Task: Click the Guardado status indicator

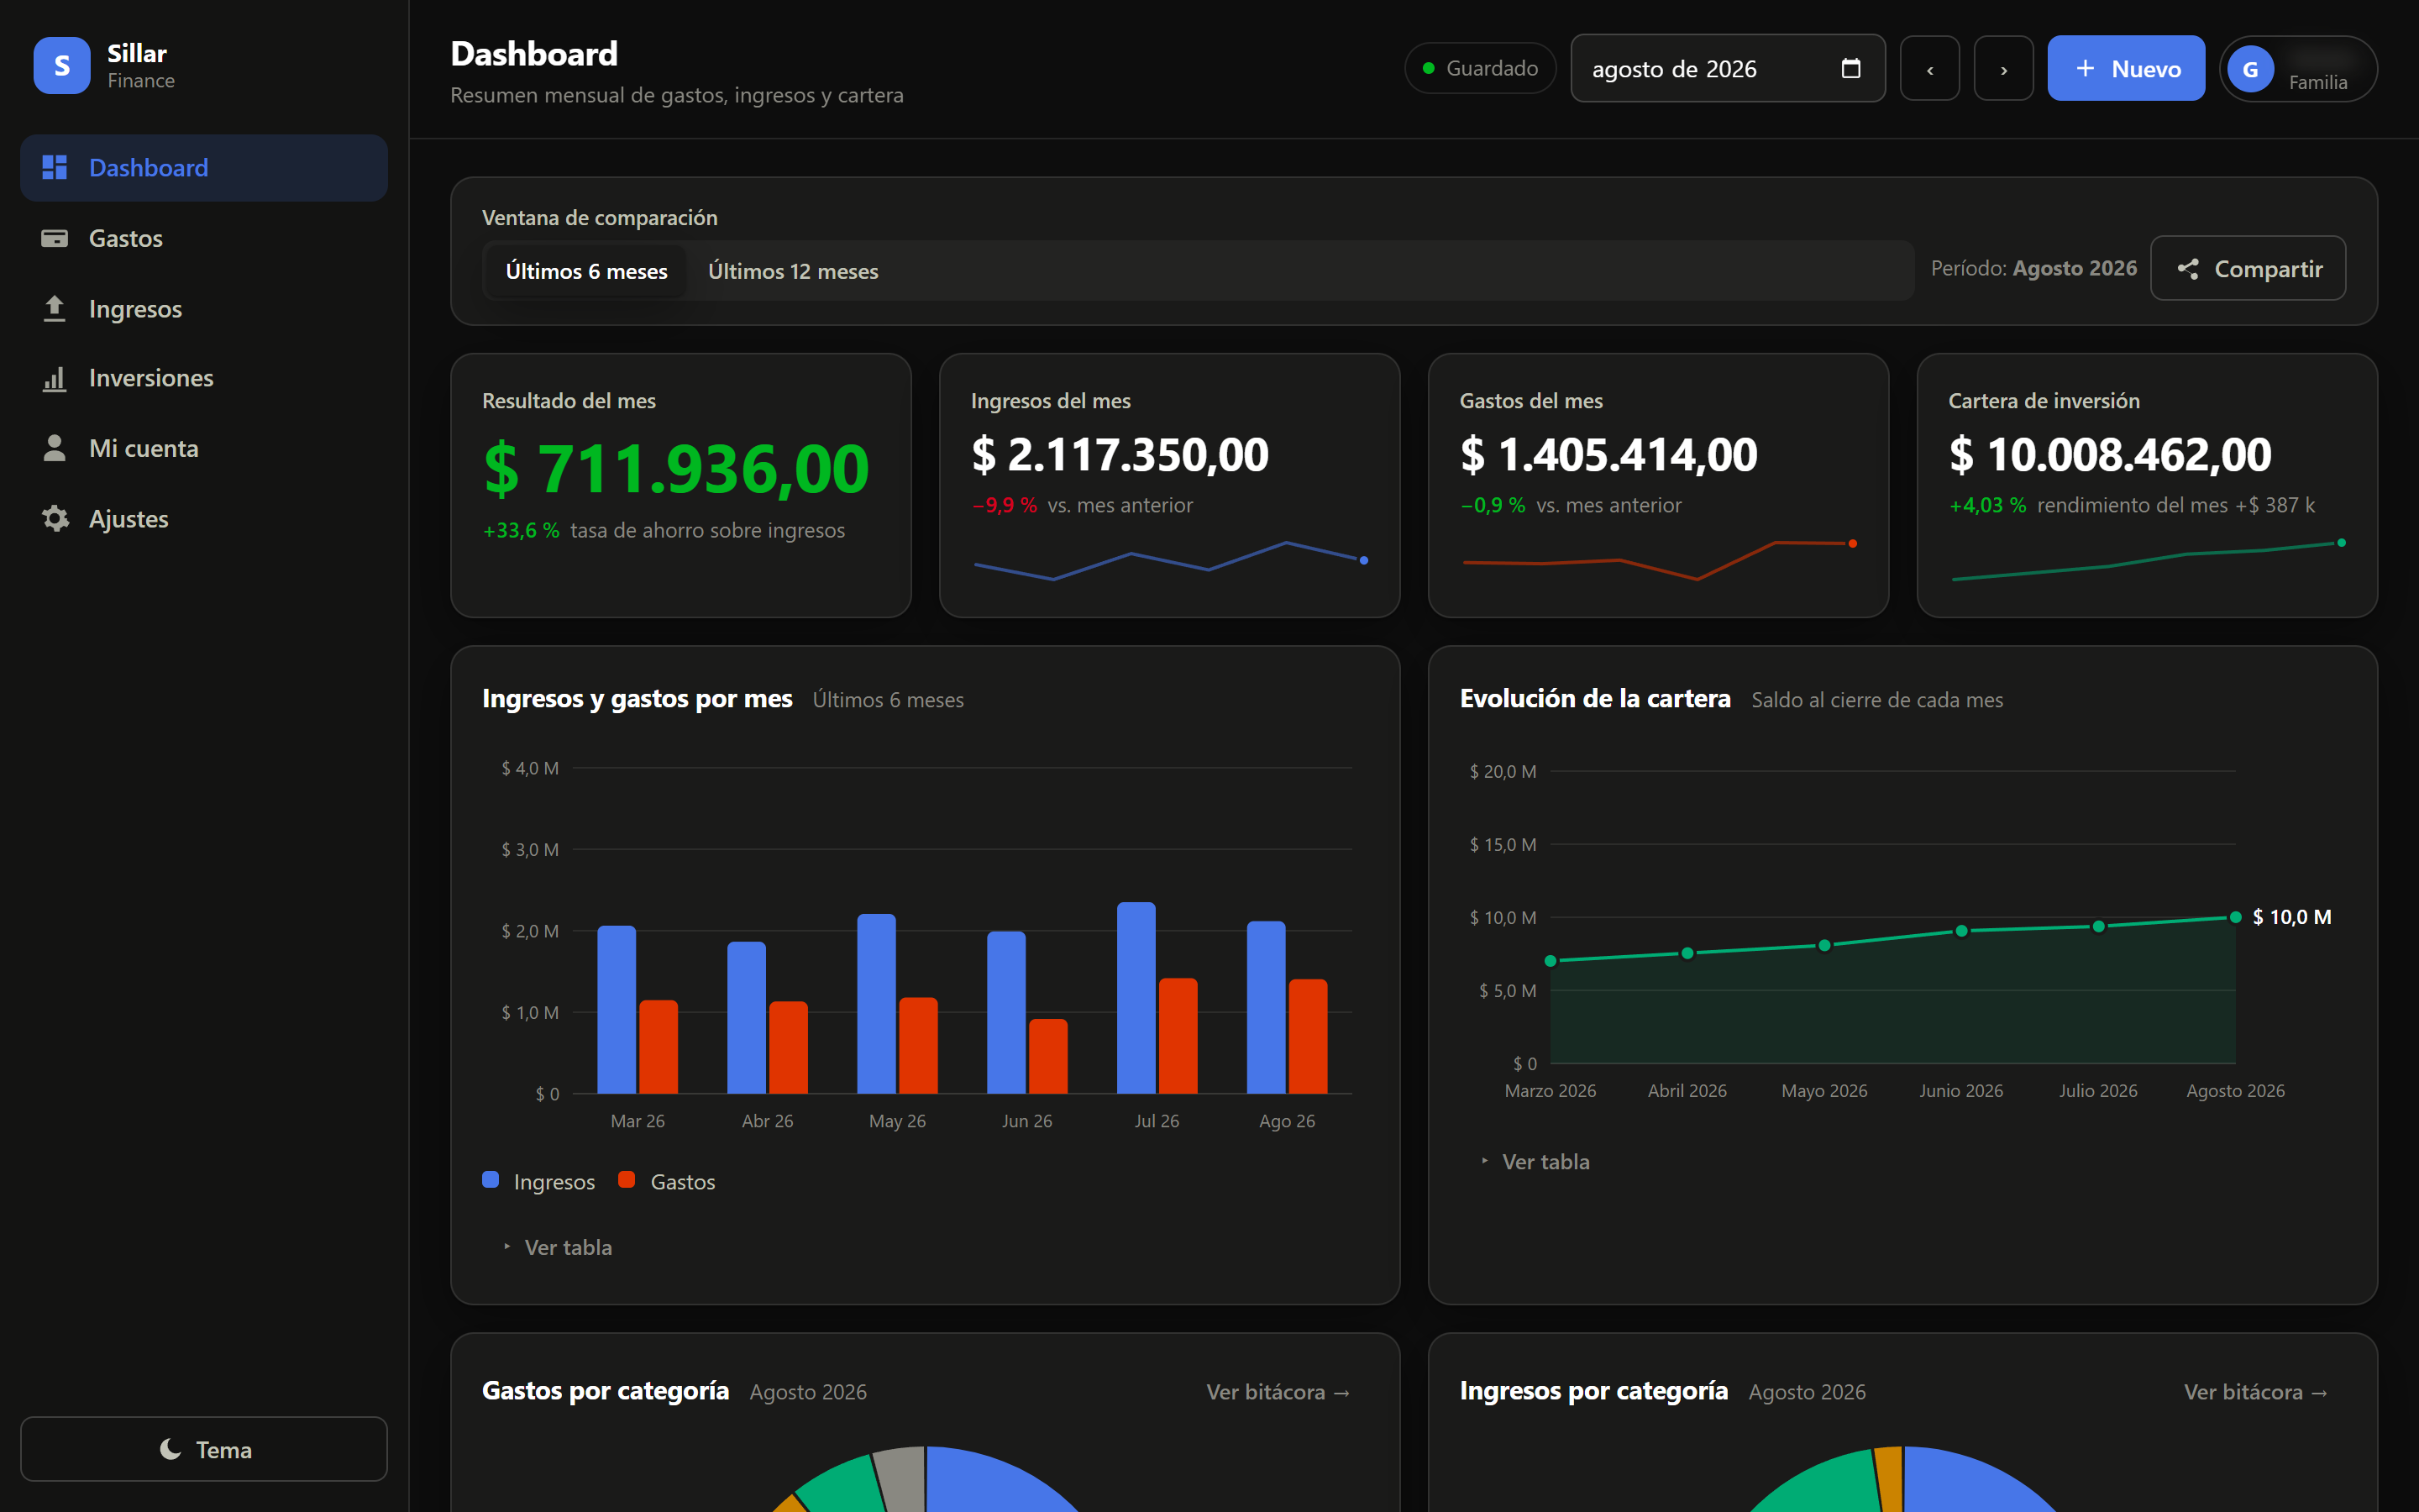Action: coord(1481,68)
